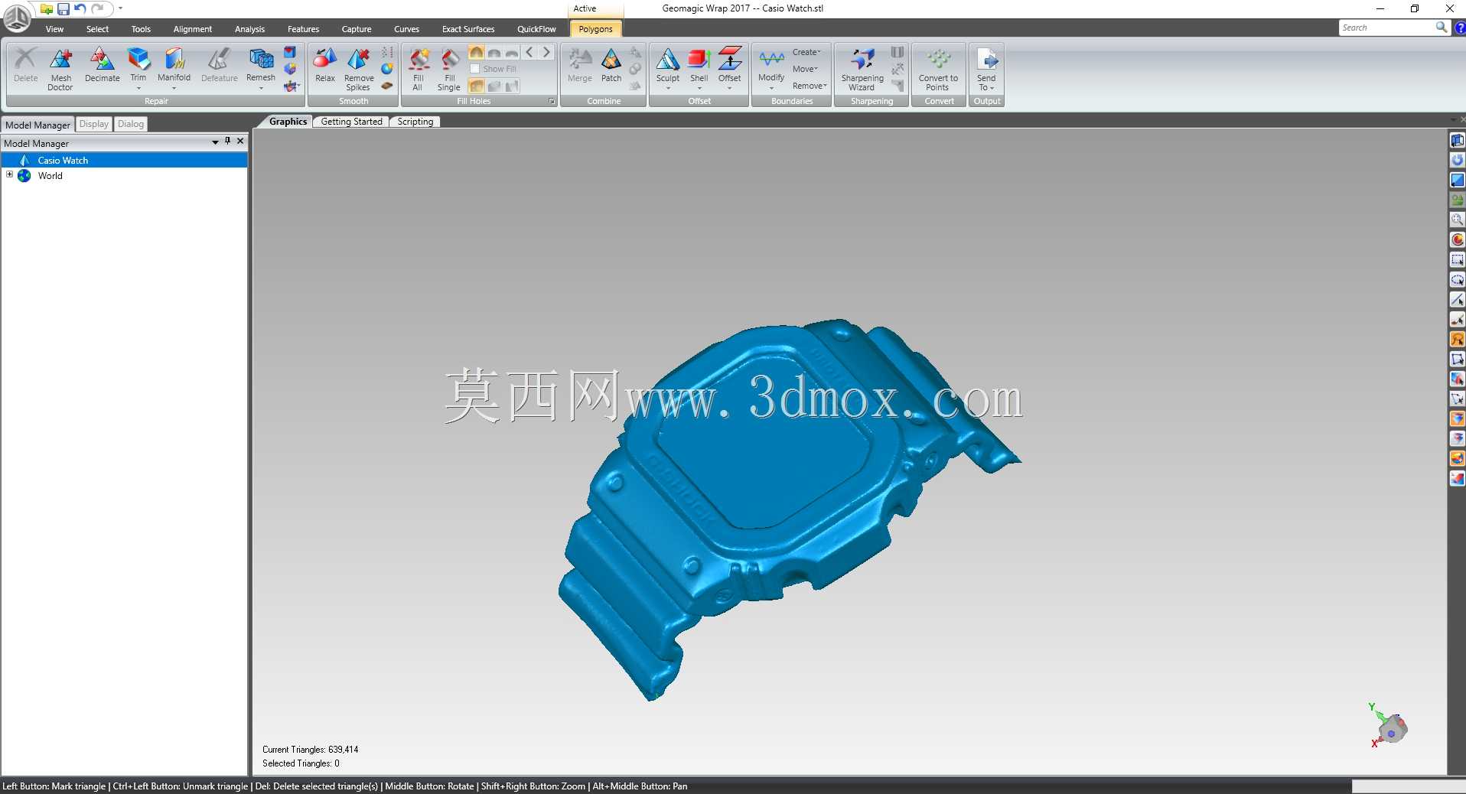The height and width of the screenshot is (794, 1466).
Task: Switch to the Display panel tab
Action: 94,124
